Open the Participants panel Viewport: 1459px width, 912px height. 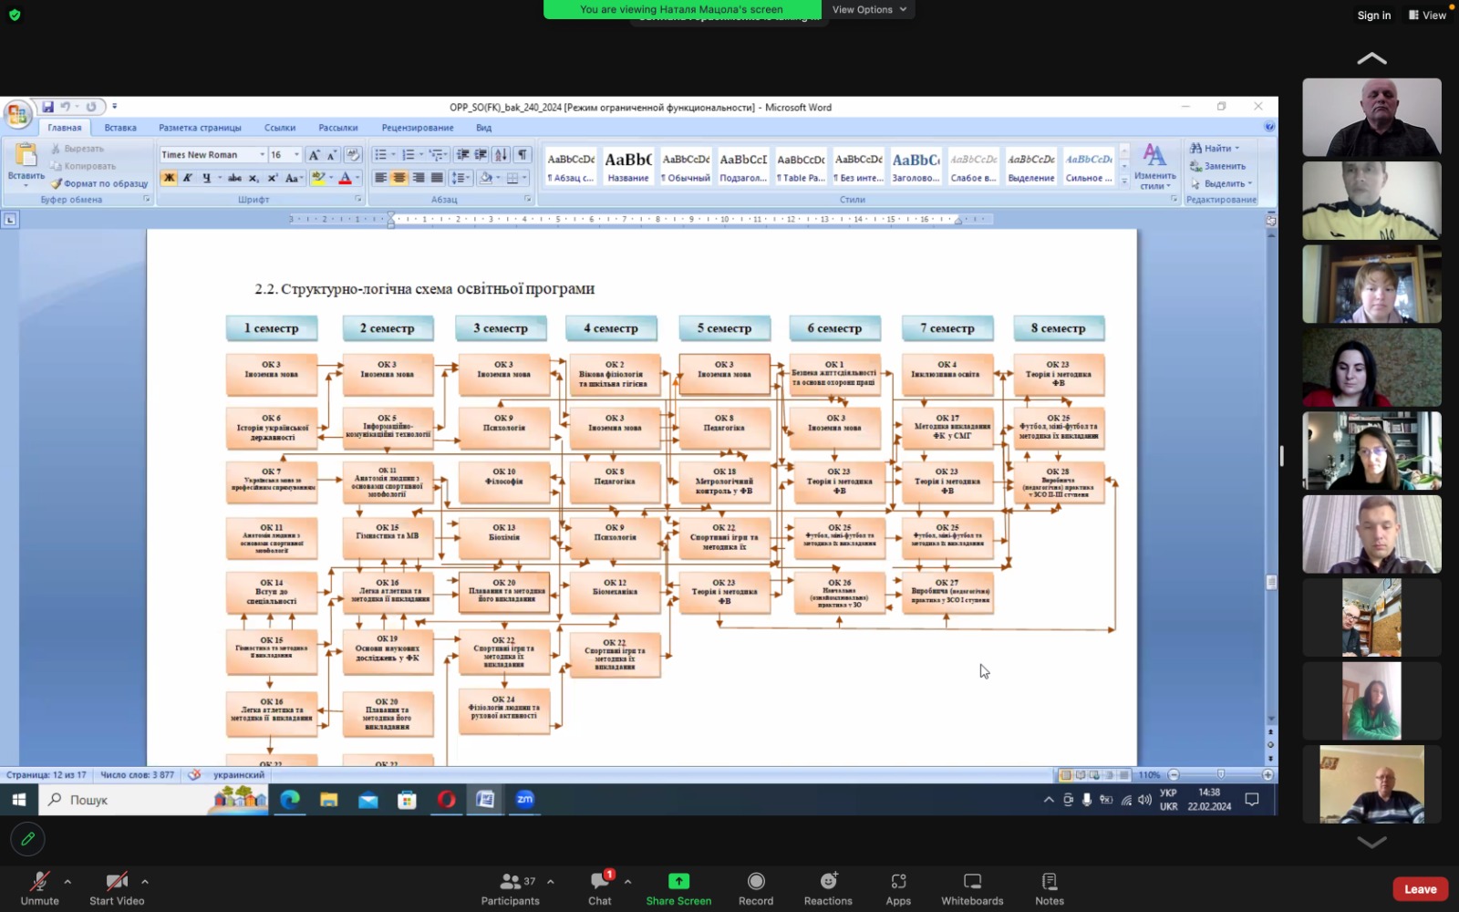511,887
